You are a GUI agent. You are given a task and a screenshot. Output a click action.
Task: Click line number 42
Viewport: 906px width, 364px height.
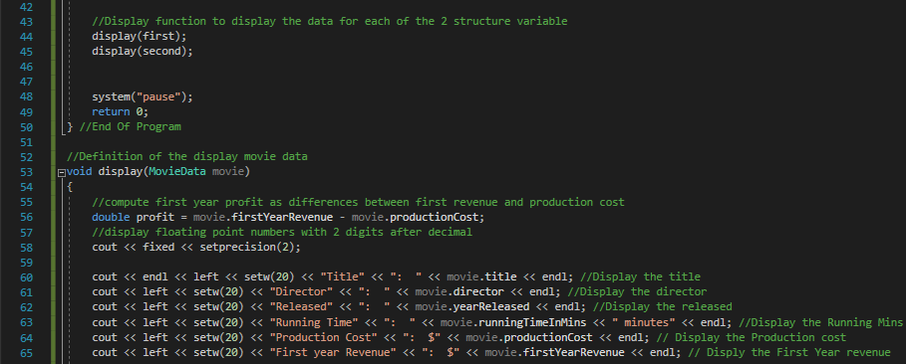click(x=27, y=7)
